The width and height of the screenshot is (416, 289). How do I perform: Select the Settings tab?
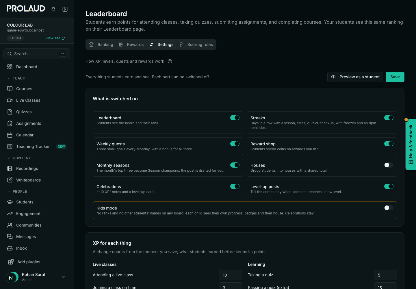click(161, 45)
